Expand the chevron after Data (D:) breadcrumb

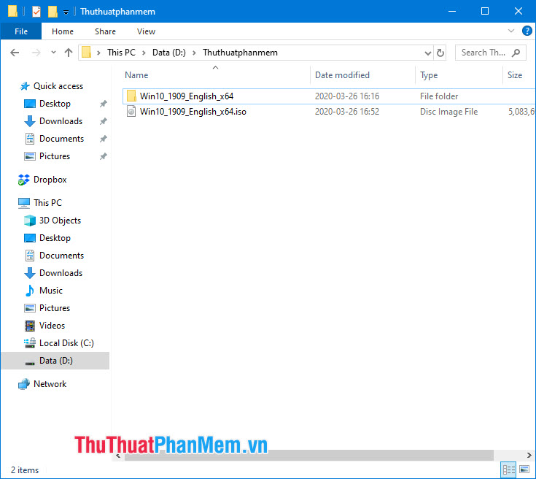click(x=194, y=53)
